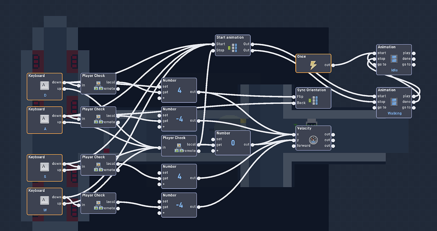Click the 'out' port of the Once node
The image size is (437, 231).
[x=333, y=65]
